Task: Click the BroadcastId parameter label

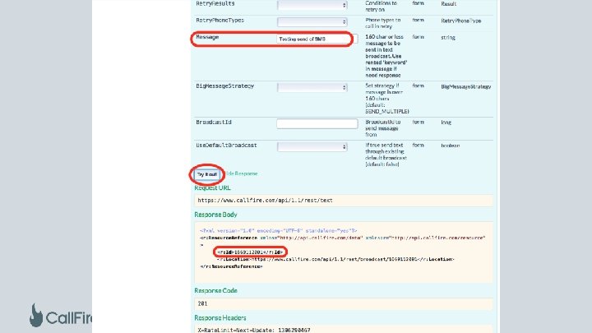Action: tap(214, 123)
